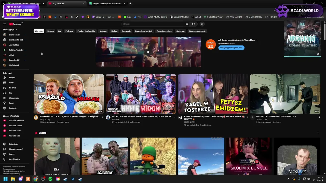This screenshot has width=326, height=183.
Task: Select the Gry filter chip
Action: click(60, 31)
